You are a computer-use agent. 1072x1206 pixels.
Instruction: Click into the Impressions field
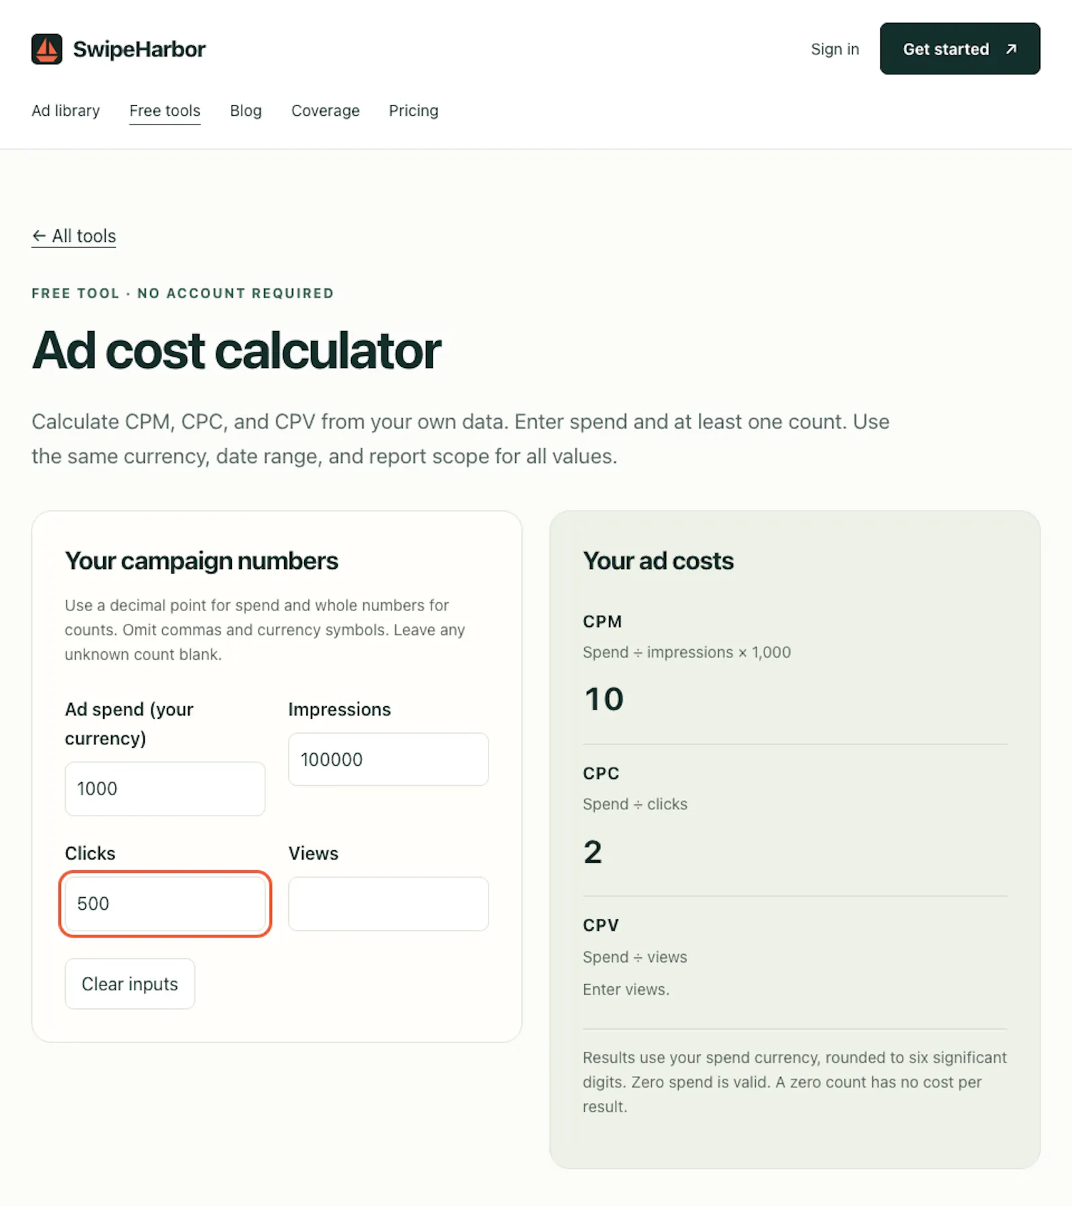pos(389,759)
